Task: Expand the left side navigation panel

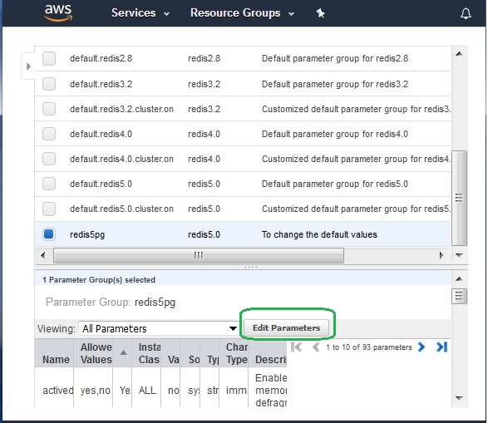Action: click(x=28, y=66)
